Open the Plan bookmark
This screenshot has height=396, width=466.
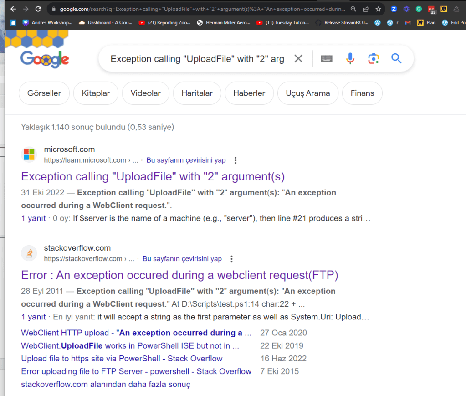click(x=426, y=23)
